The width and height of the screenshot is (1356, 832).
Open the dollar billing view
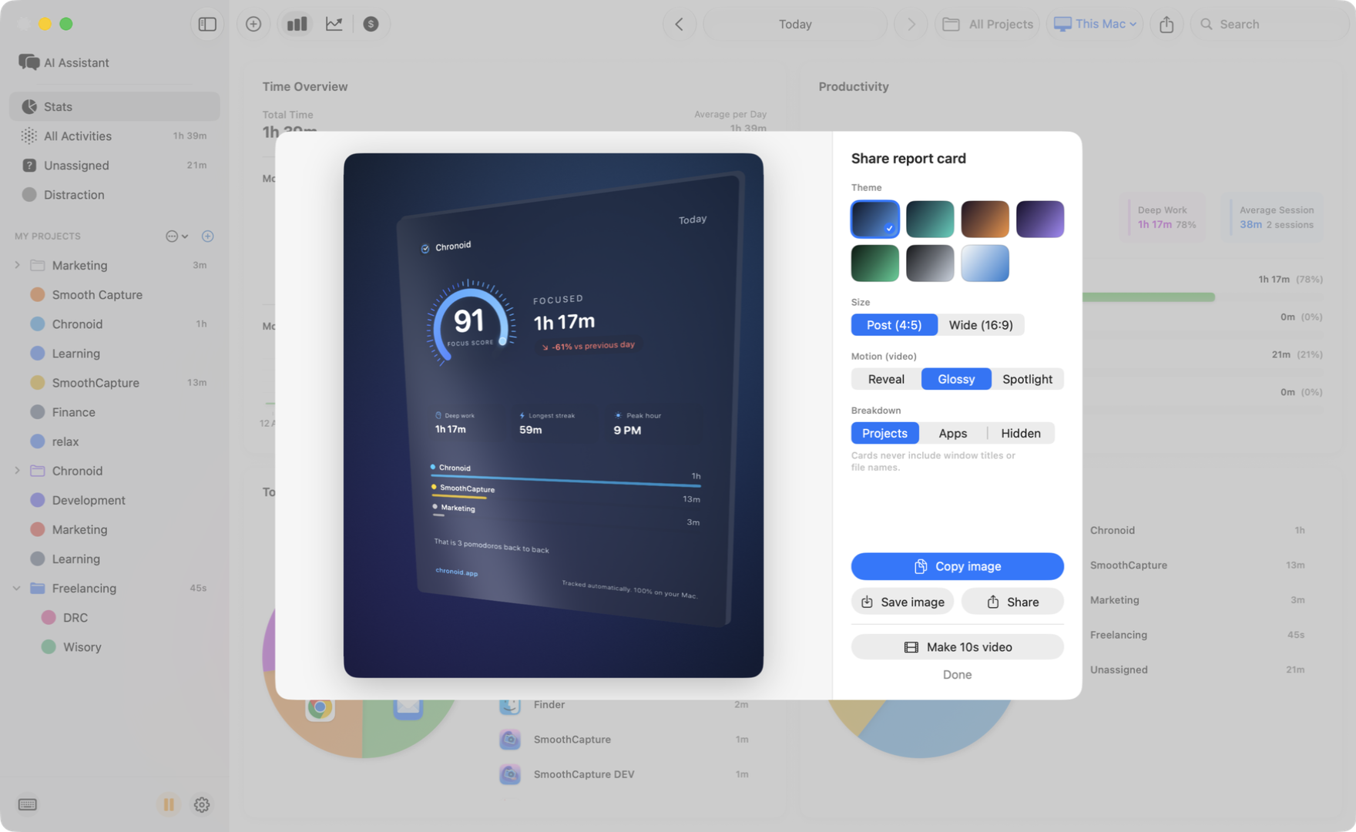371,24
